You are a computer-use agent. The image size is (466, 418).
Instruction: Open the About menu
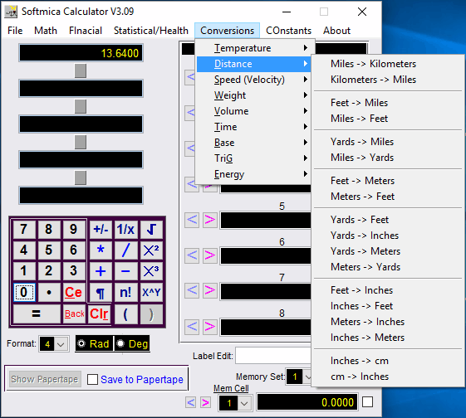point(336,31)
